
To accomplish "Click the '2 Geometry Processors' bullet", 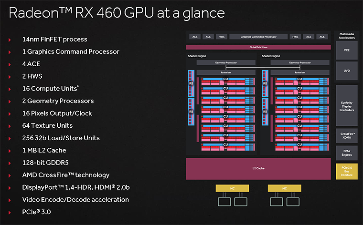I will (x=58, y=101).
